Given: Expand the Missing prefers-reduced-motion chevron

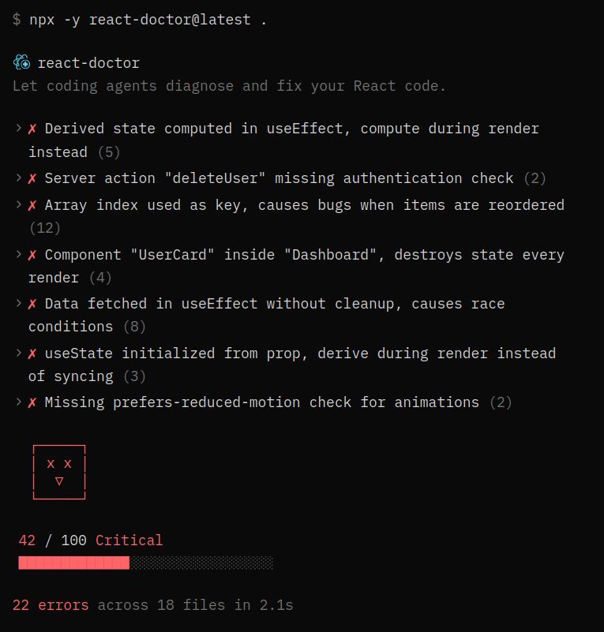Looking at the screenshot, I should click(x=18, y=402).
